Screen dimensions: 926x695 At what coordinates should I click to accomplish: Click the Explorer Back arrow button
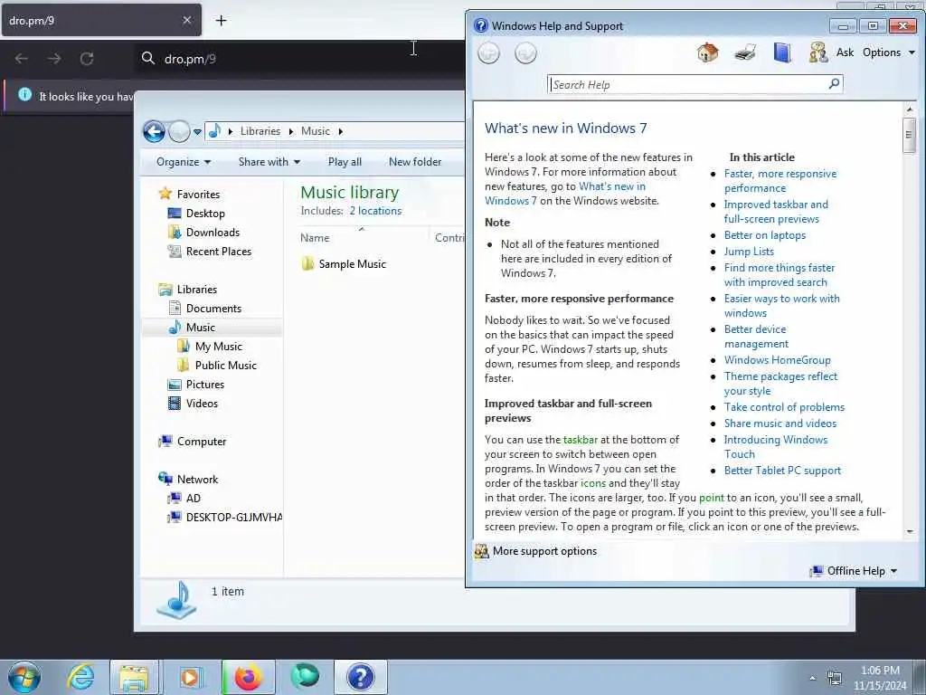[x=154, y=131]
